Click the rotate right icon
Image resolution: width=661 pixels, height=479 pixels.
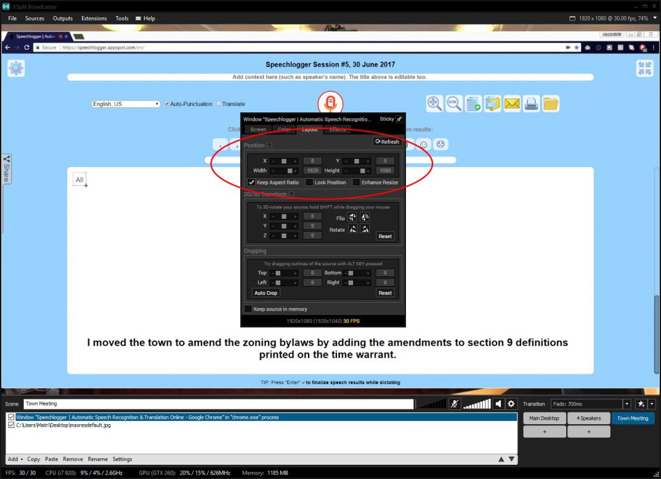365,229
